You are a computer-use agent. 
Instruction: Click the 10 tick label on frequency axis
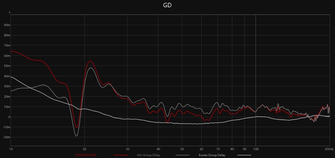[x=11, y=149]
